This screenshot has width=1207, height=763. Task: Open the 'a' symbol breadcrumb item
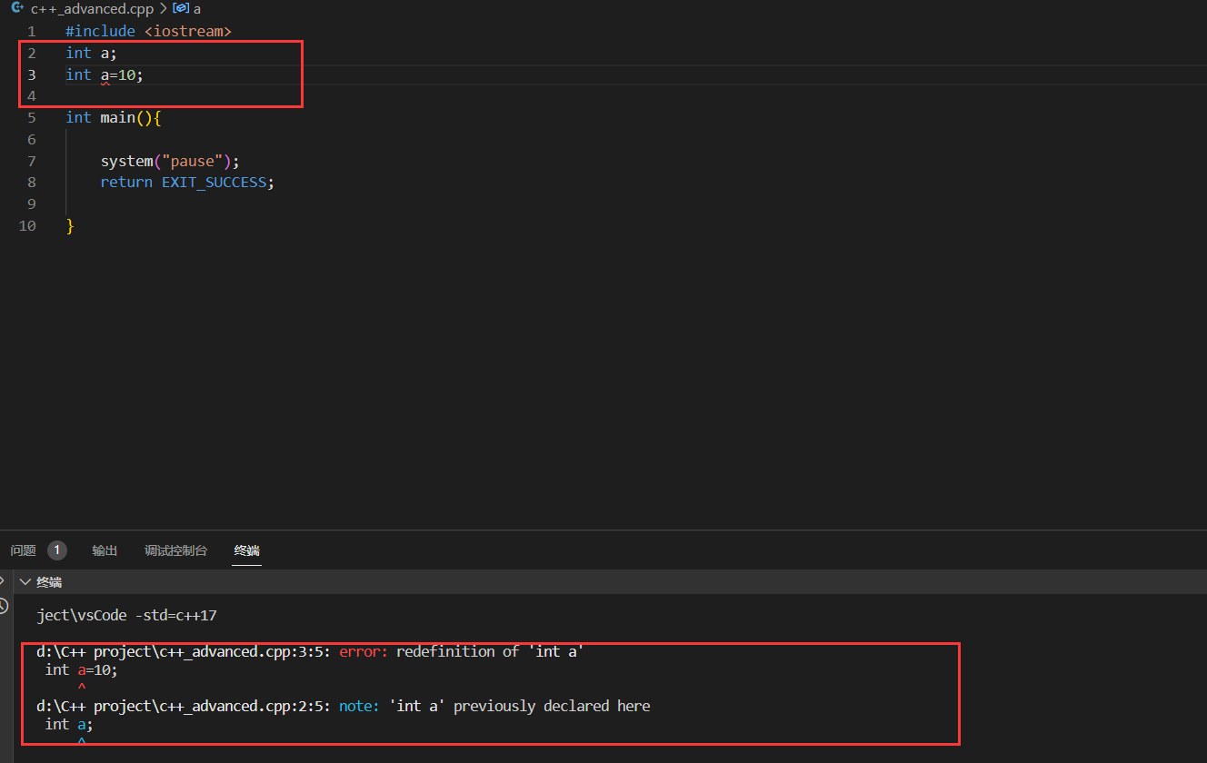coord(197,9)
